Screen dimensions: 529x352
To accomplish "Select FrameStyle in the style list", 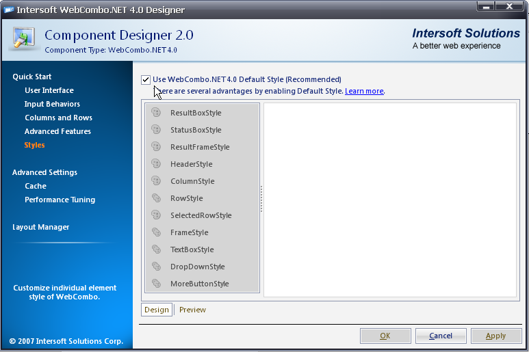I will coord(202,232).
